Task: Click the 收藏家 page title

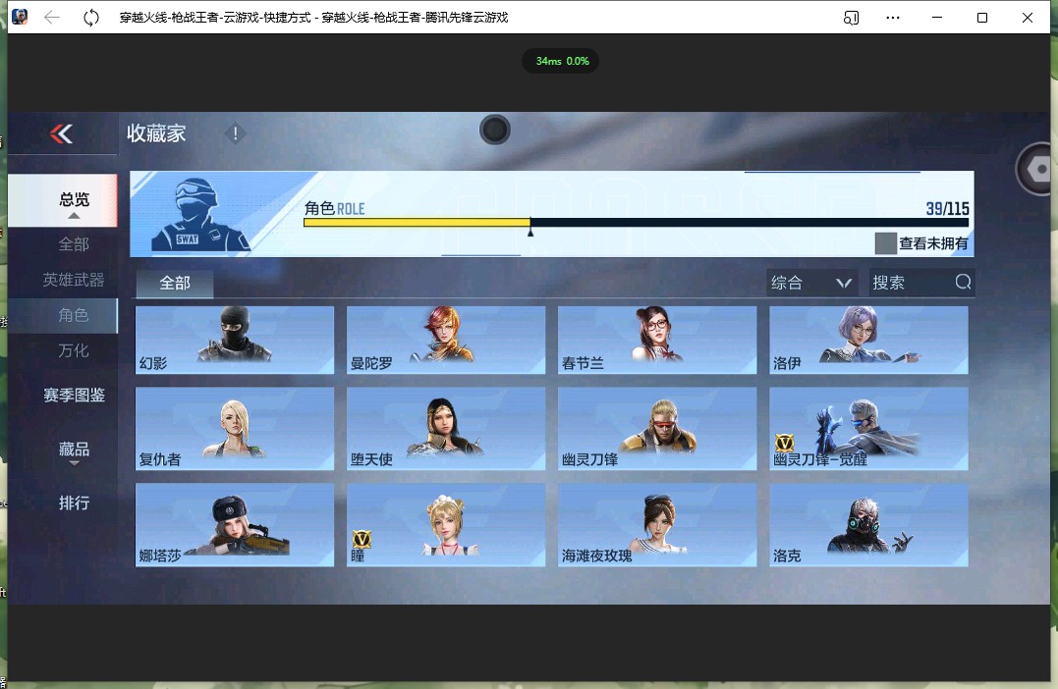Action: coord(156,133)
